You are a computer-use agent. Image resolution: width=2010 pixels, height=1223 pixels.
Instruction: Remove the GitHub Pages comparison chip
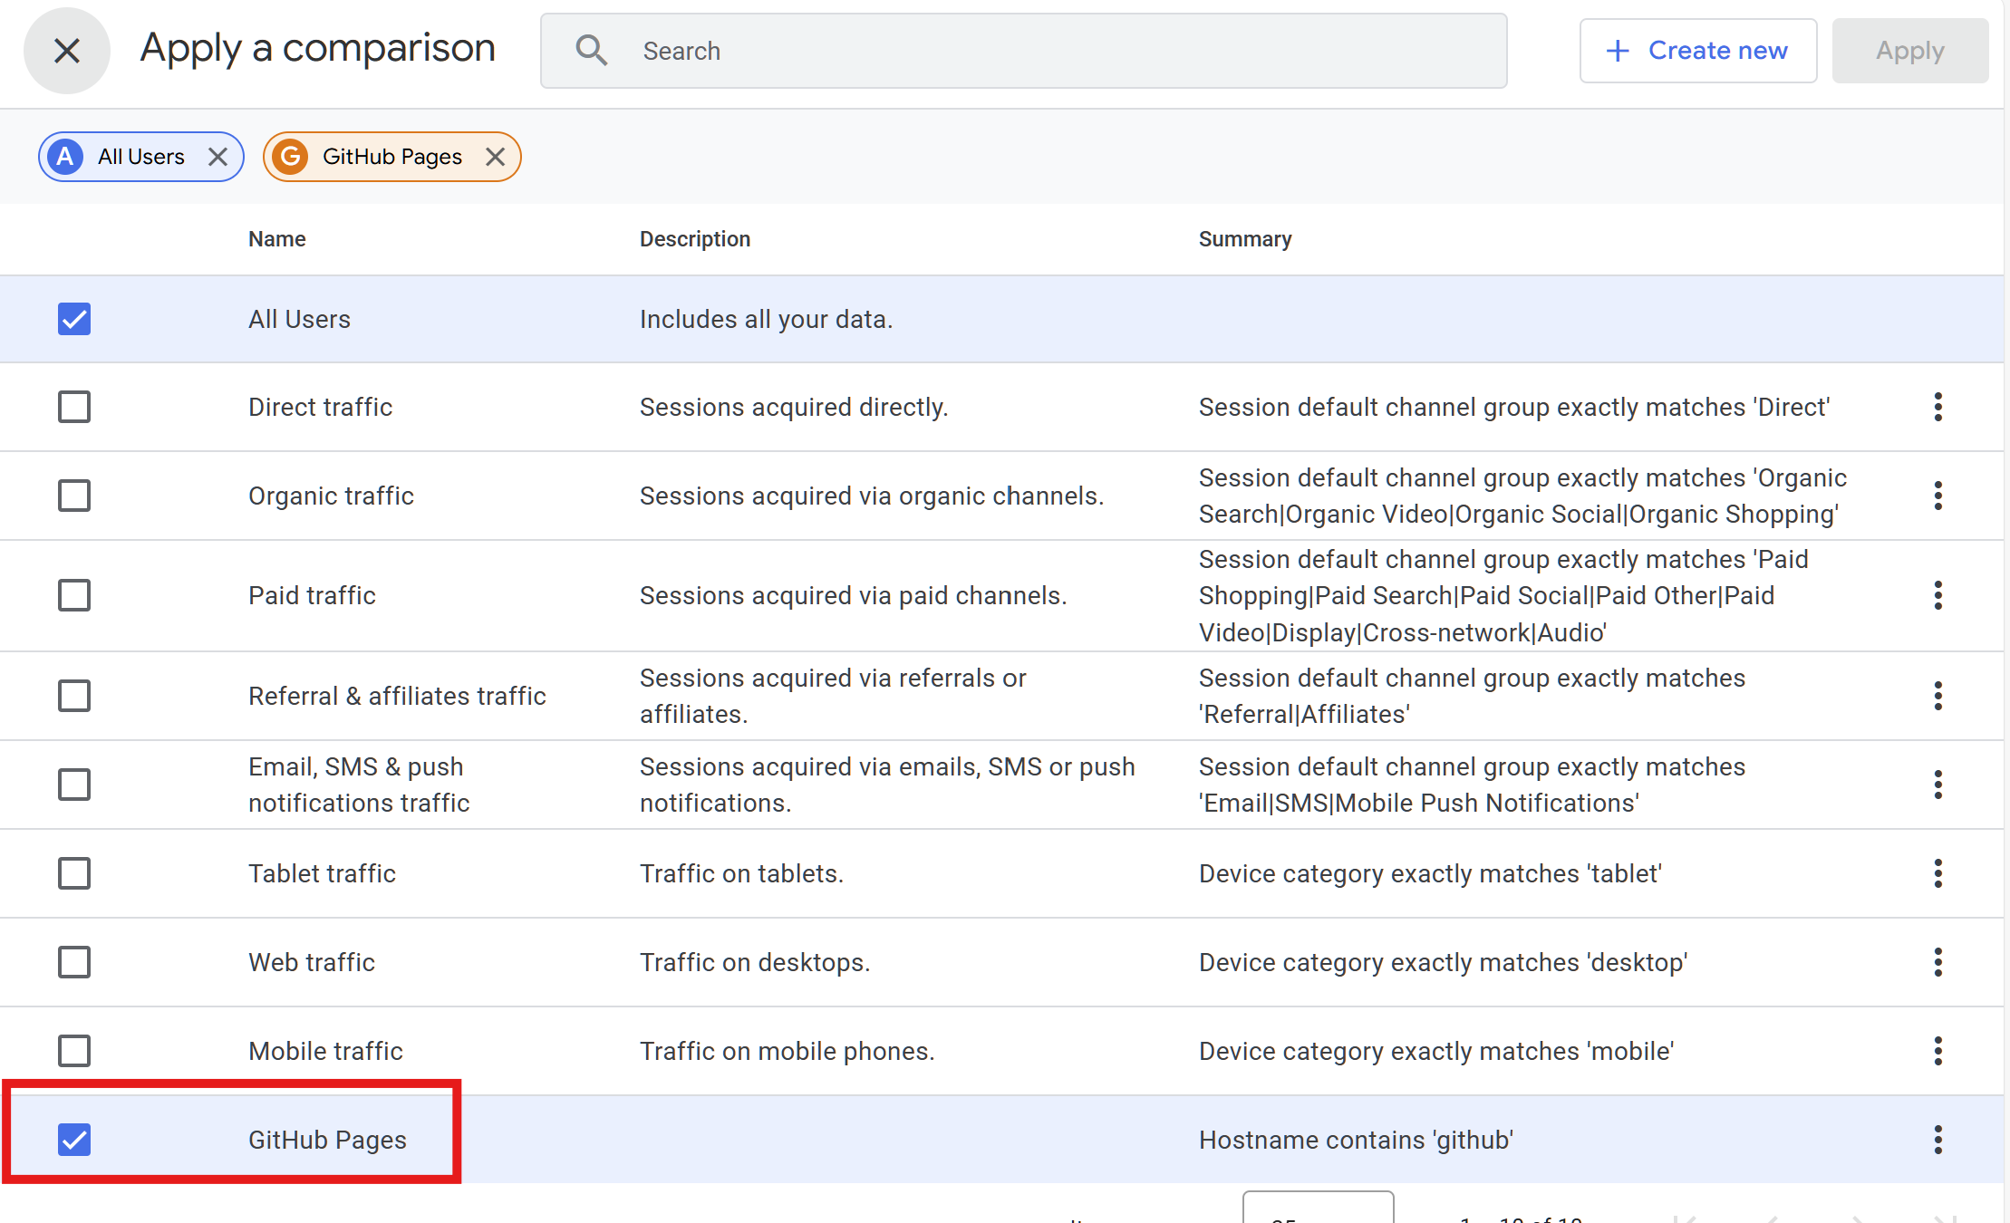click(x=495, y=157)
